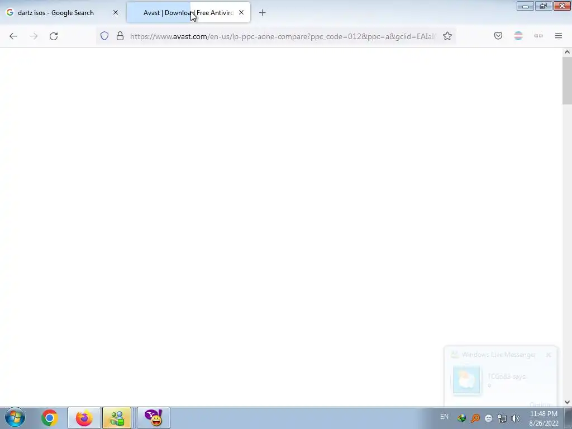Click the orange magnifier tray icon
The height and width of the screenshot is (429, 572).
click(x=475, y=418)
